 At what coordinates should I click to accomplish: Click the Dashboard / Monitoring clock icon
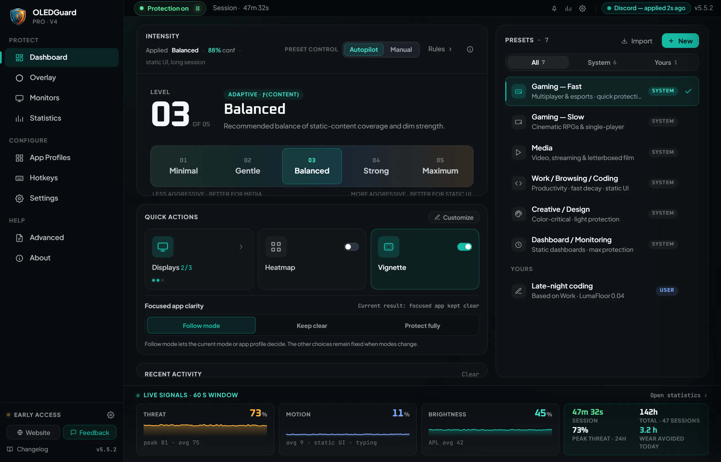tap(518, 245)
